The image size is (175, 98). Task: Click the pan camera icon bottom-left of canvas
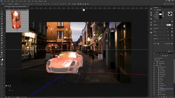(8, 86)
